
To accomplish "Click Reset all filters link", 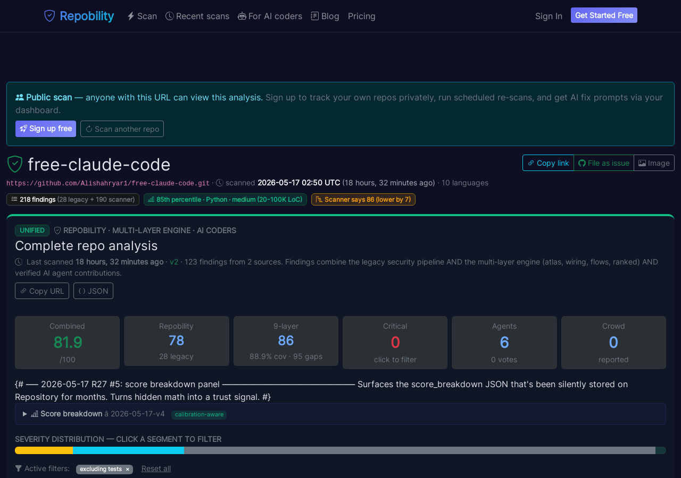I will [x=156, y=468].
